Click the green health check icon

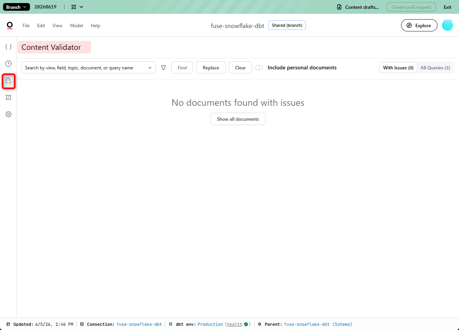[x=246, y=324]
